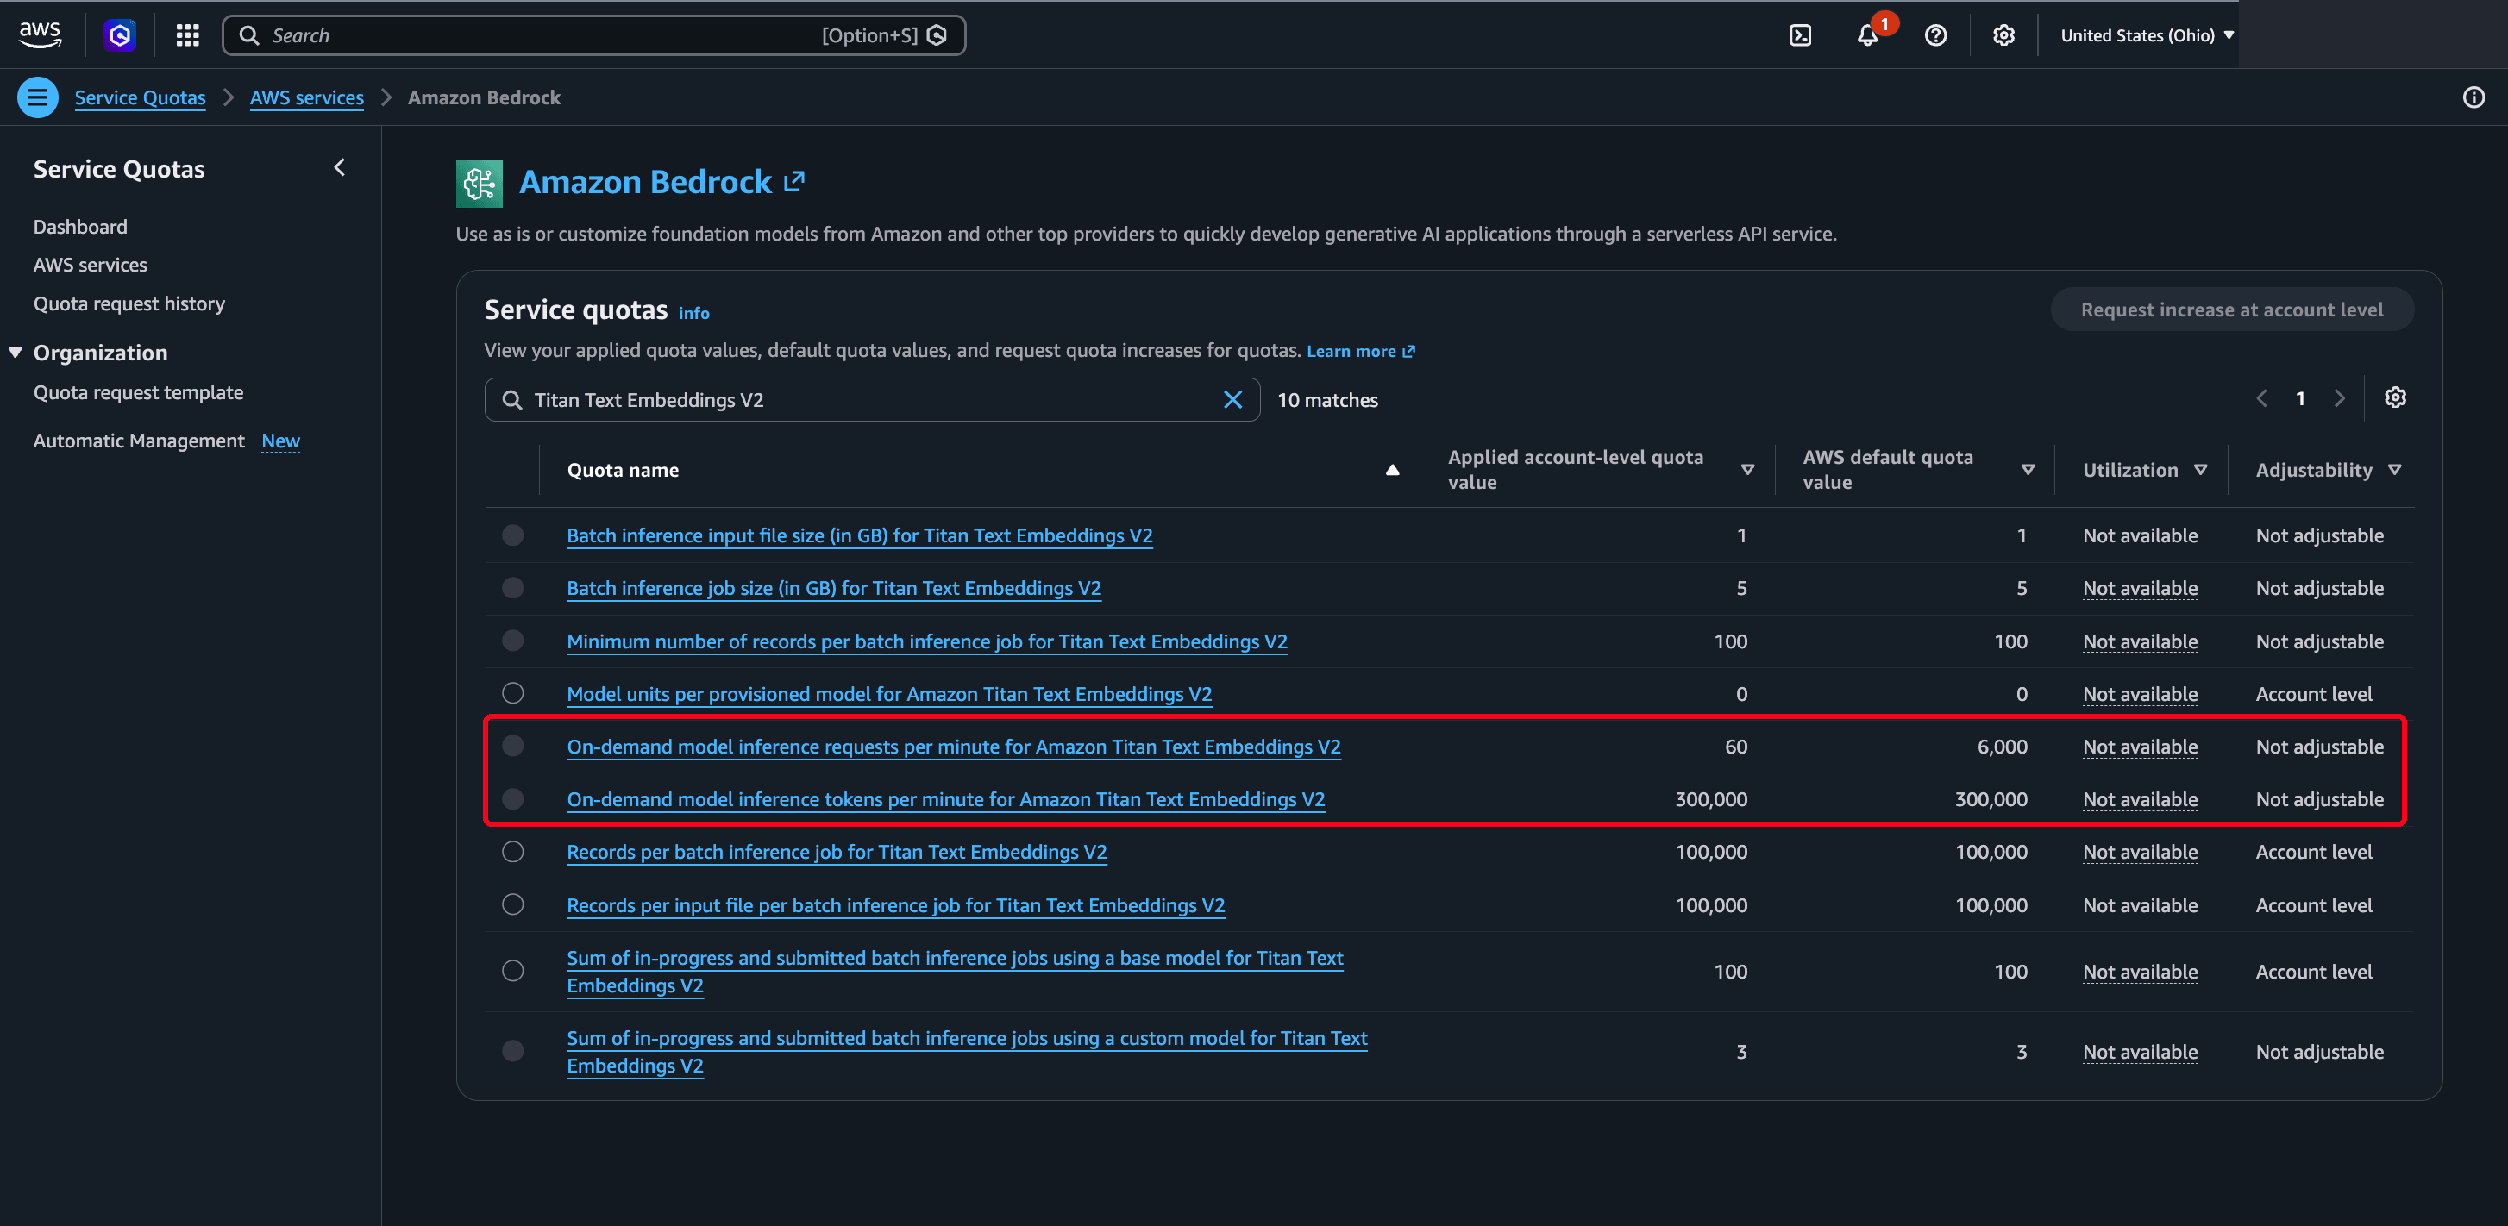The height and width of the screenshot is (1226, 2508).
Task: Open Quota request template
Action: 138,392
